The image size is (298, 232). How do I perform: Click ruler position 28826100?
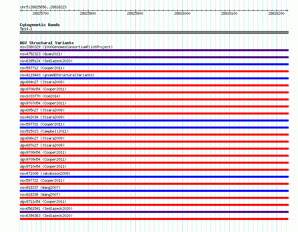229,13
